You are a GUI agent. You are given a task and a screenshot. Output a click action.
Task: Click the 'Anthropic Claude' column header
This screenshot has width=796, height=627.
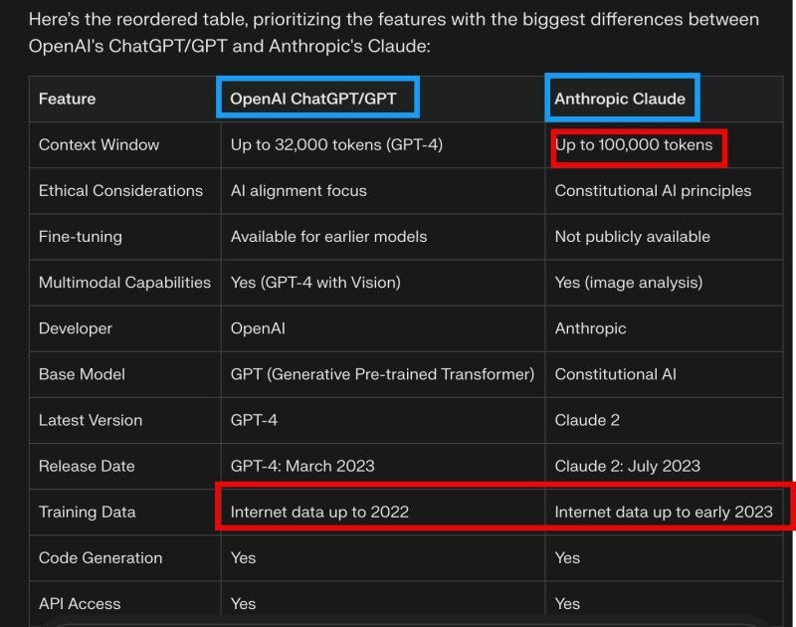coord(620,99)
